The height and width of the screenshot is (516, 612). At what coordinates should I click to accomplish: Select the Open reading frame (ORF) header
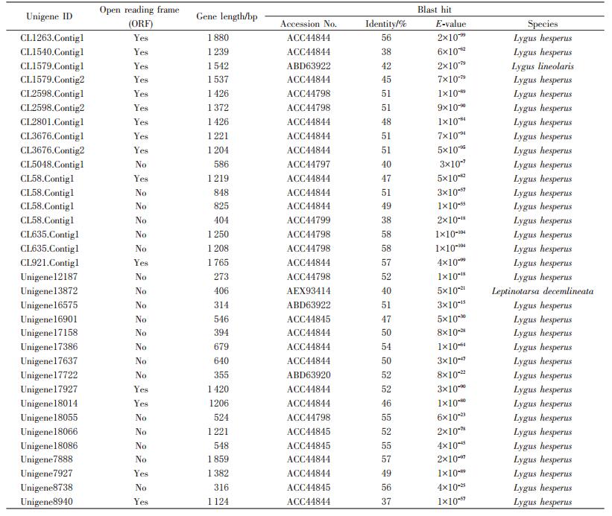tap(140, 16)
